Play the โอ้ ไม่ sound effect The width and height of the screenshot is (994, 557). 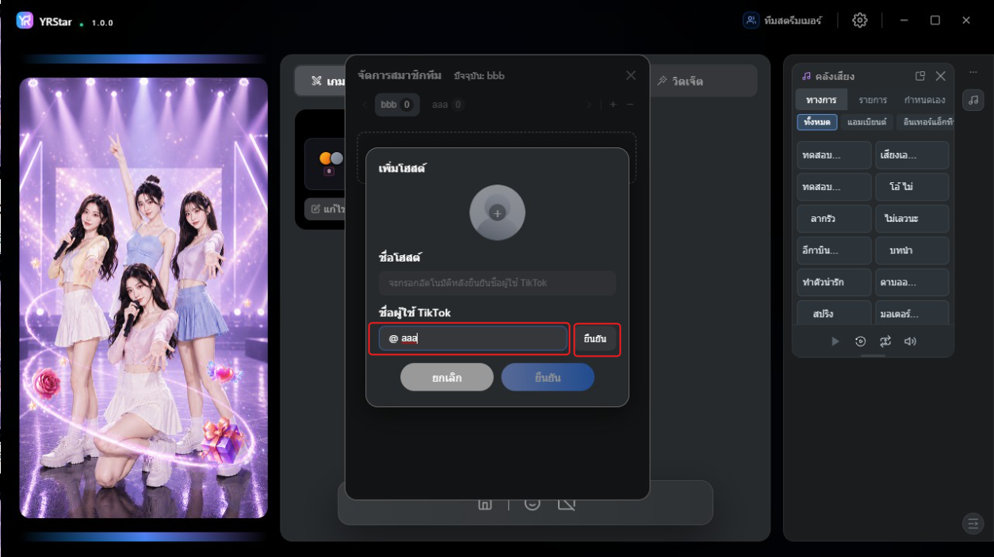pyautogui.click(x=912, y=187)
